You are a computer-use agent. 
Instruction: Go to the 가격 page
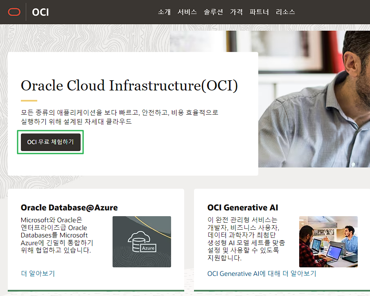click(x=236, y=12)
